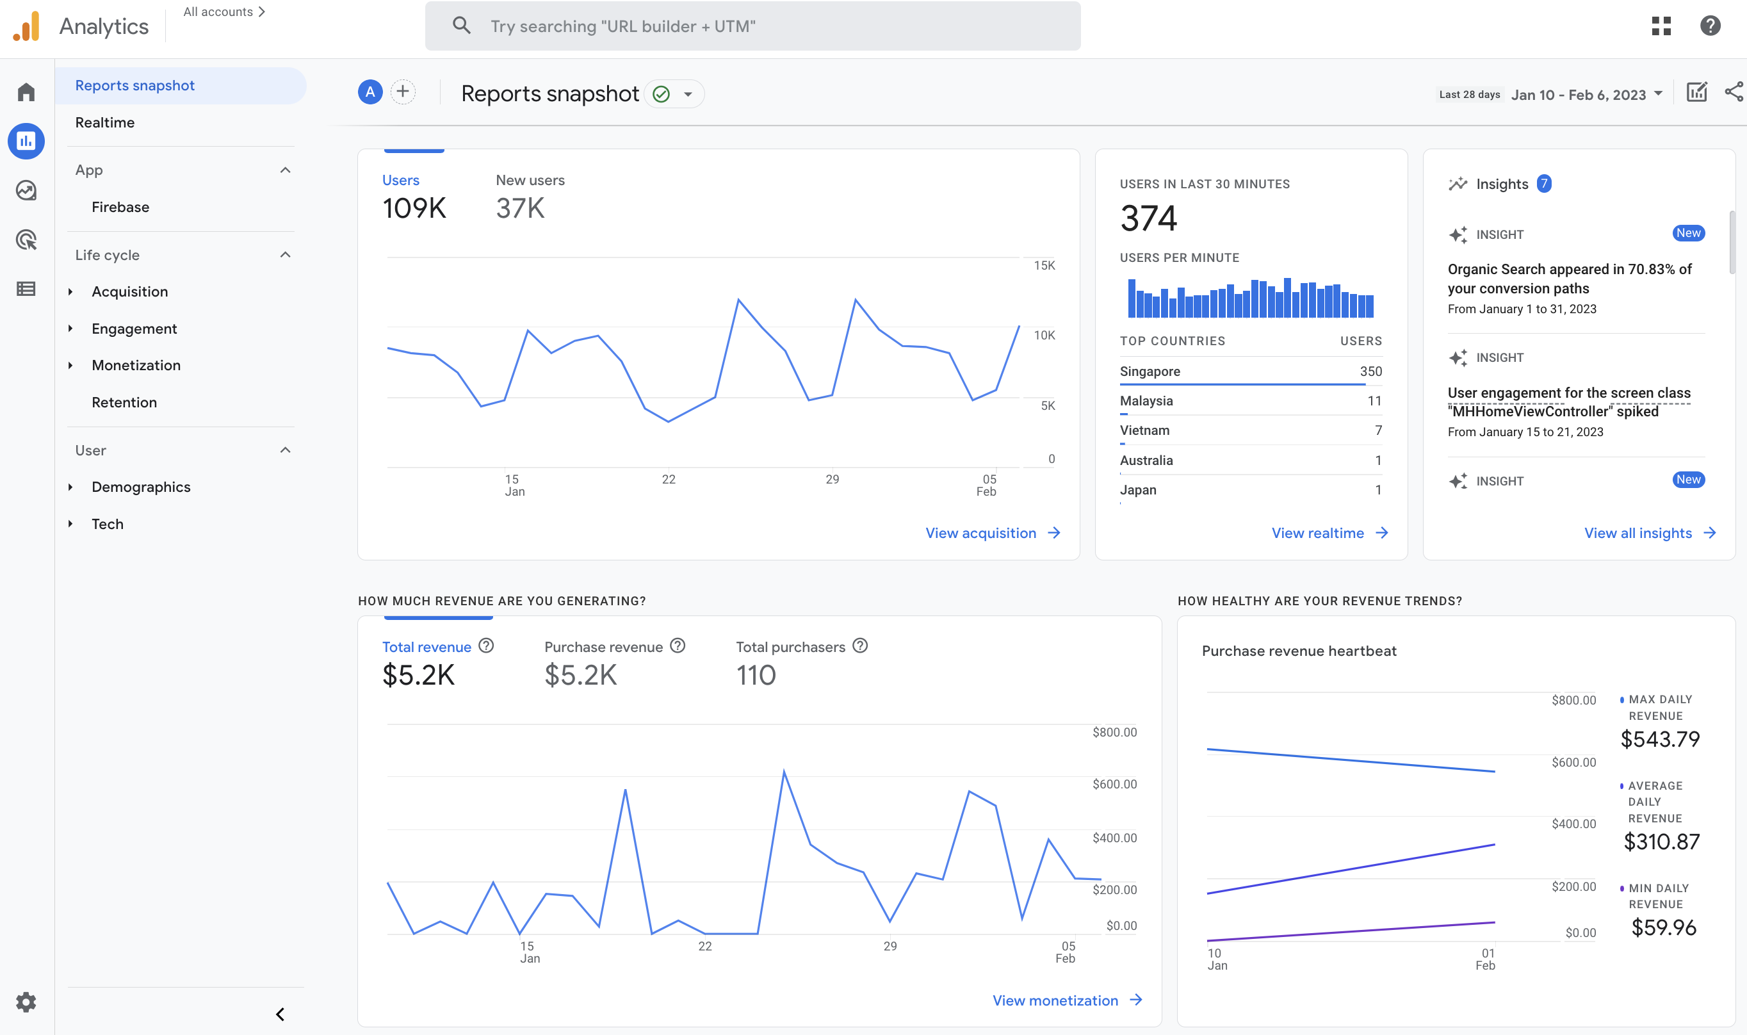
Task: Click the Insights count badge 7
Action: [1544, 183]
